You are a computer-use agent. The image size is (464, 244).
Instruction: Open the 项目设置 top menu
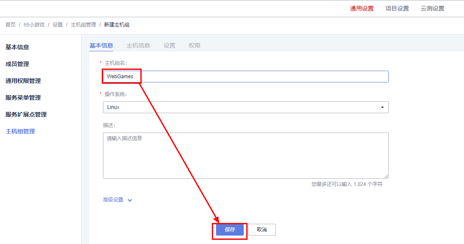pyautogui.click(x=397, y=8)
